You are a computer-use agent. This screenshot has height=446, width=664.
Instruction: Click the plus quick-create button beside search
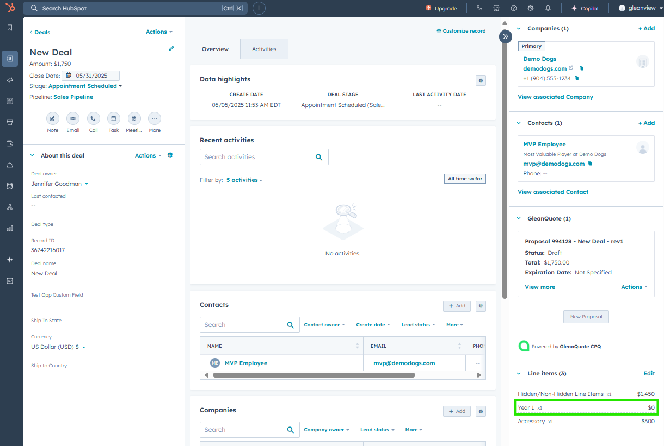click(259, 8)
